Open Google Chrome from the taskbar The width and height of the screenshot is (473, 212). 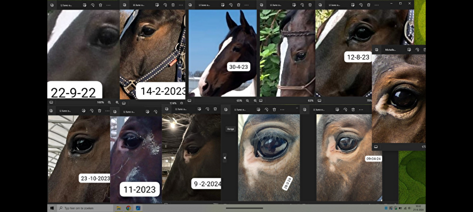pos(128,208)
